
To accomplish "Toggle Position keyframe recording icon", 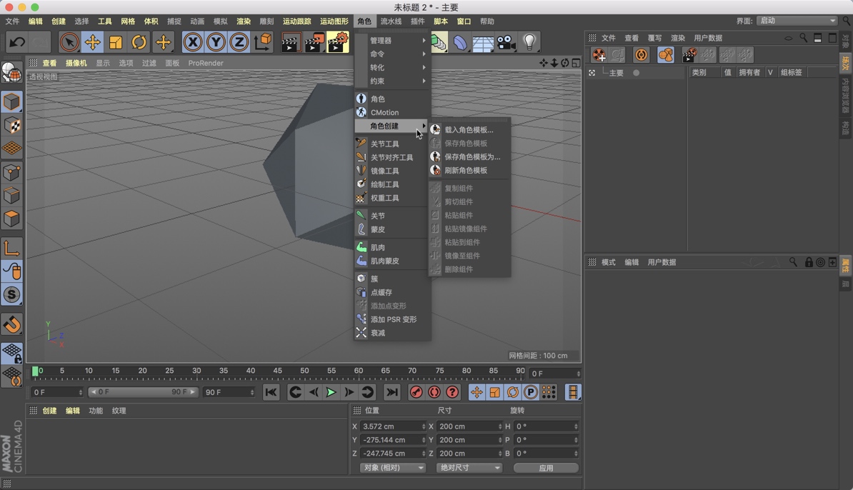I will click(x=477, y=392).
